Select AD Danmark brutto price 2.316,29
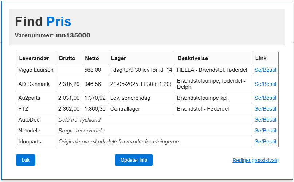294x182 pixels. pos(69,84)
